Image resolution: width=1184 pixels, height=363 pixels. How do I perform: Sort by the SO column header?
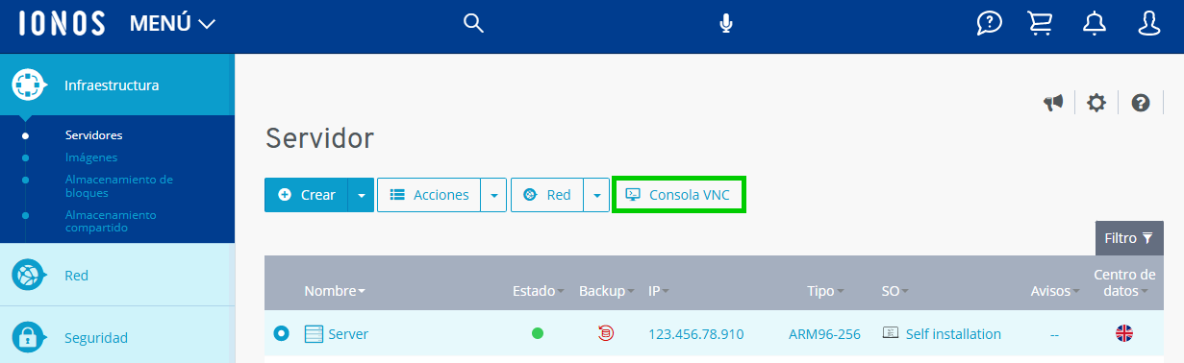[894, 291]
